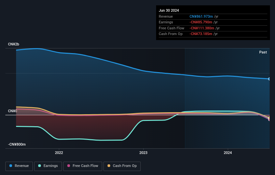Click the -CN¥73.185m cash from op value

click(201, 34)
